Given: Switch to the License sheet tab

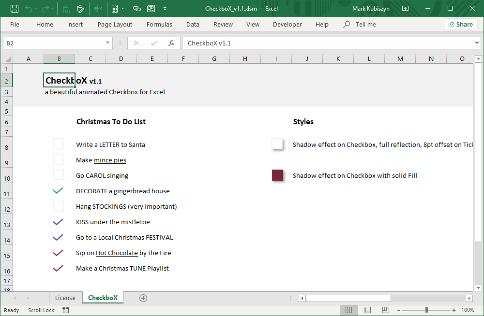Looking at the screenshot, I should [65, 298].
